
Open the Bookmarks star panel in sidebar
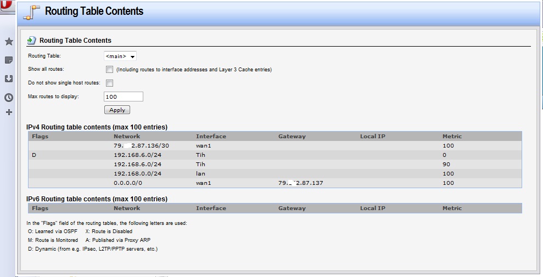(x=9, y=42)
